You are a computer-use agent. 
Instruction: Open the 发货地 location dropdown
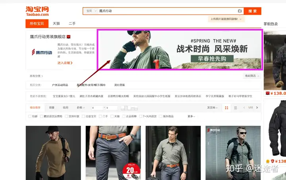coord(212,108)
